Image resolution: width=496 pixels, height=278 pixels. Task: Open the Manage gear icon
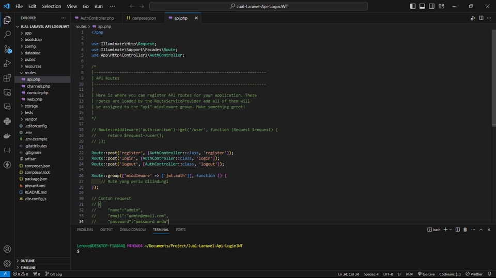[x=7, y=263]
